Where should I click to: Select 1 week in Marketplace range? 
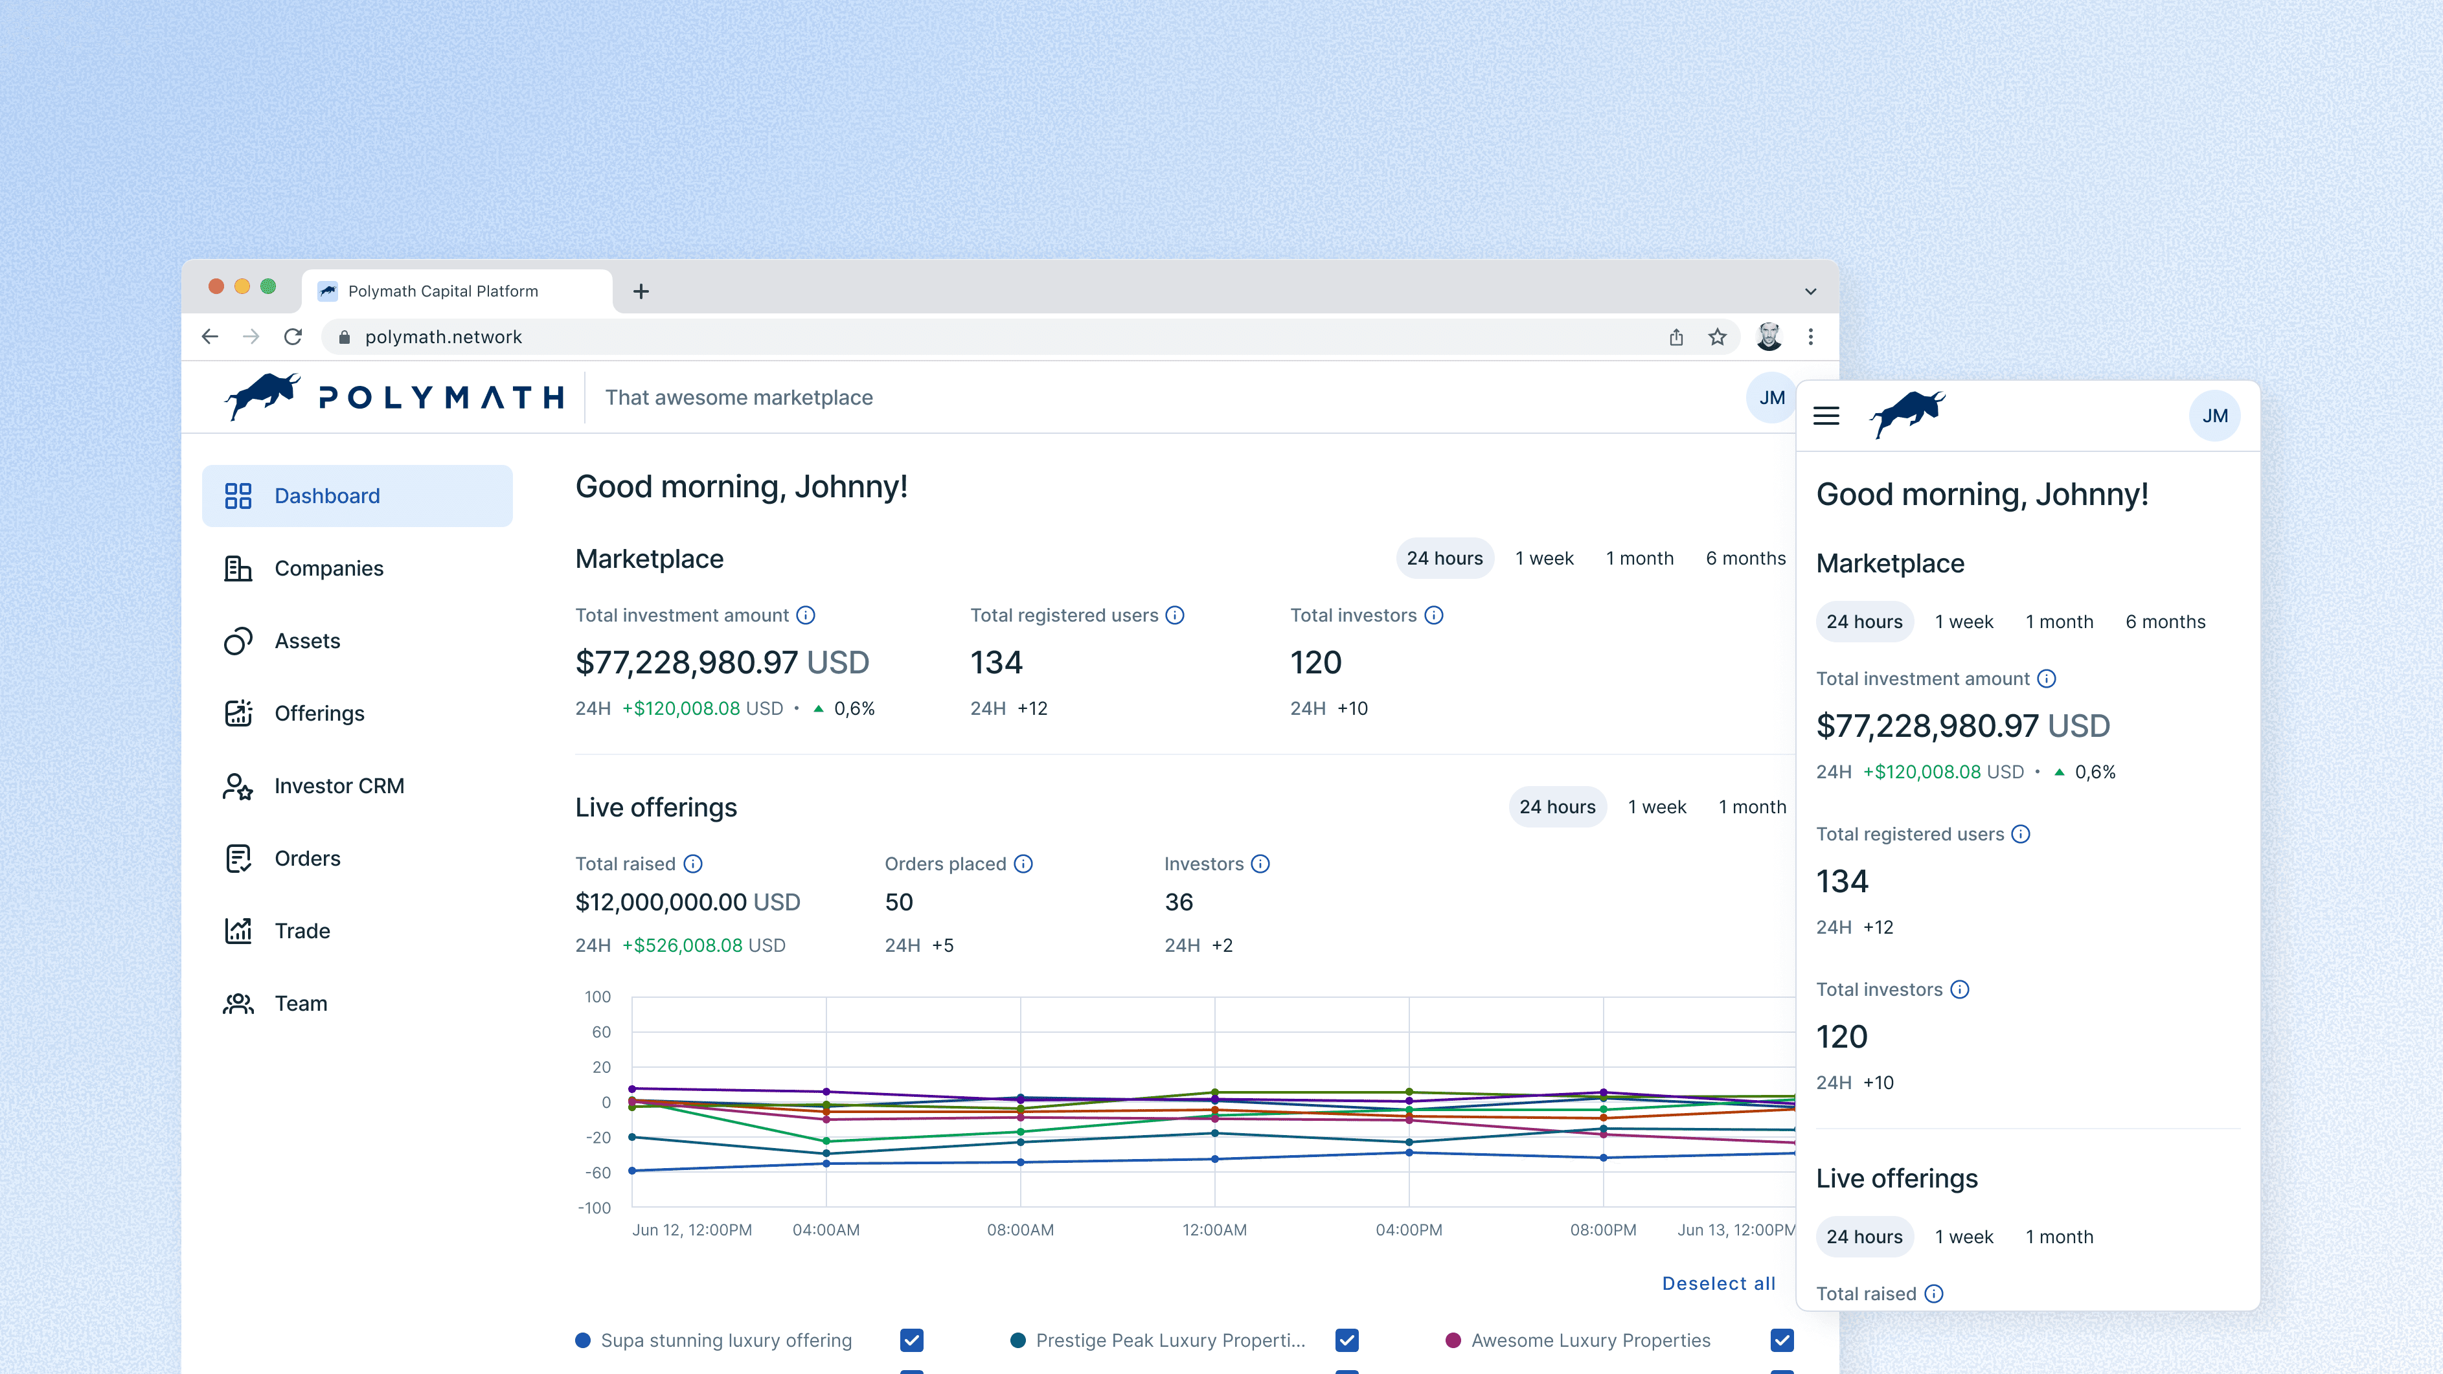coord(1544,559)
